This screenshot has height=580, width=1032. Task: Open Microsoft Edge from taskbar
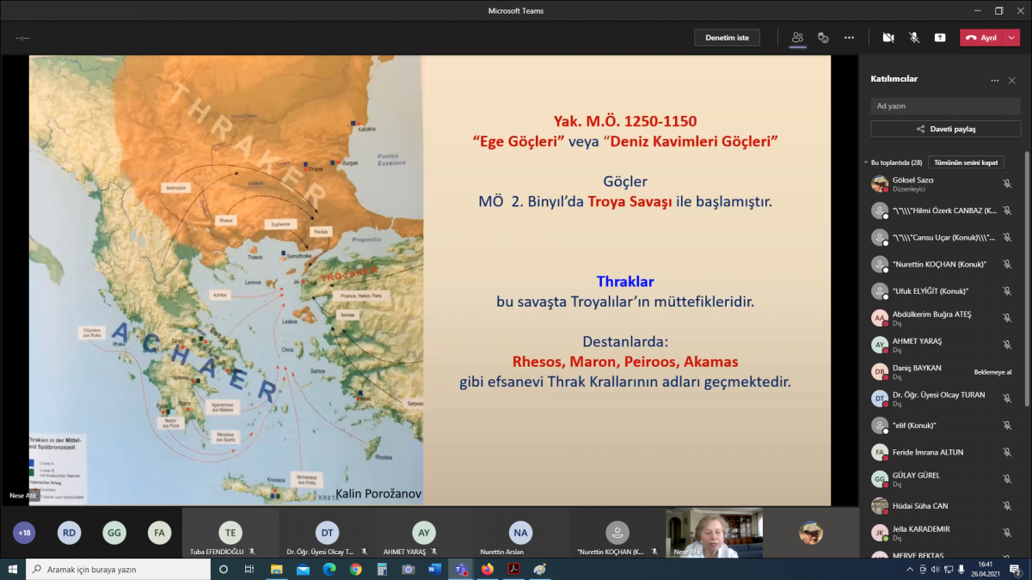coord(329,569)
